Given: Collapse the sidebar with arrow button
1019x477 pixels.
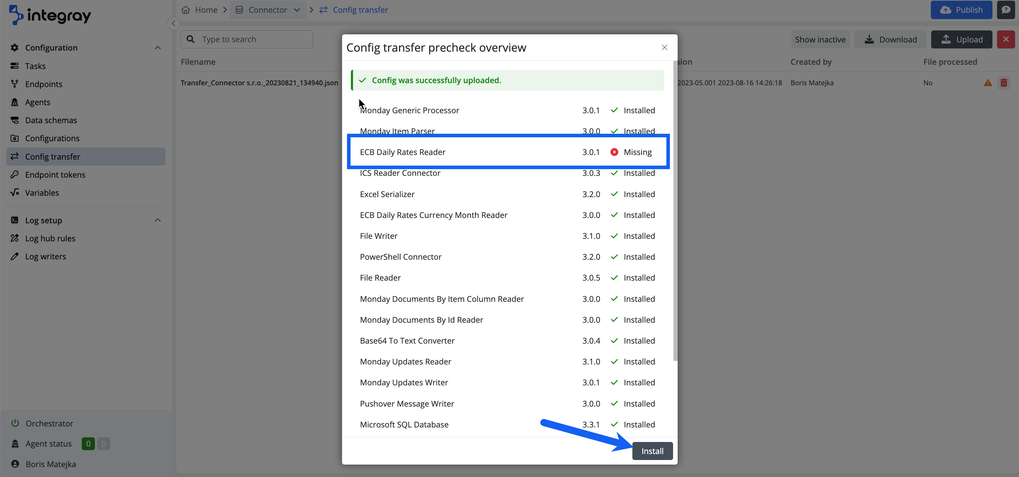Looking at the screenshot, I should tap(173, 23).
